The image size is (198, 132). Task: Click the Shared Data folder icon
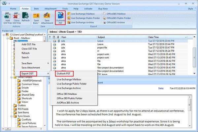19,95
